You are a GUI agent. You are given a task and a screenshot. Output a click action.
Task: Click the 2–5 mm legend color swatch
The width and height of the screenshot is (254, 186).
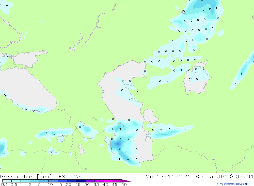tap(35, 181)
